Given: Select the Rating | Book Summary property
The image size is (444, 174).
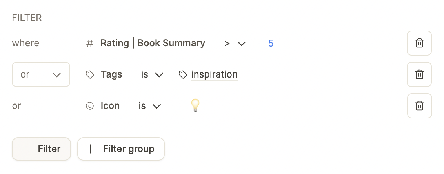Looking at the screenshot, I should coord(153,43).
